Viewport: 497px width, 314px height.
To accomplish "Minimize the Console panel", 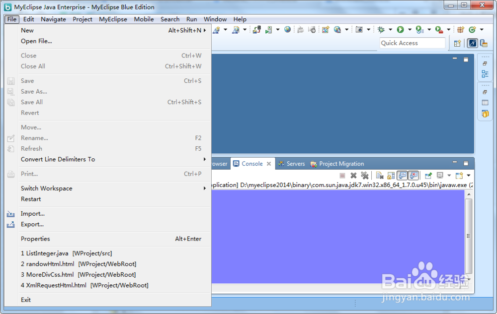I will (455, 162).
